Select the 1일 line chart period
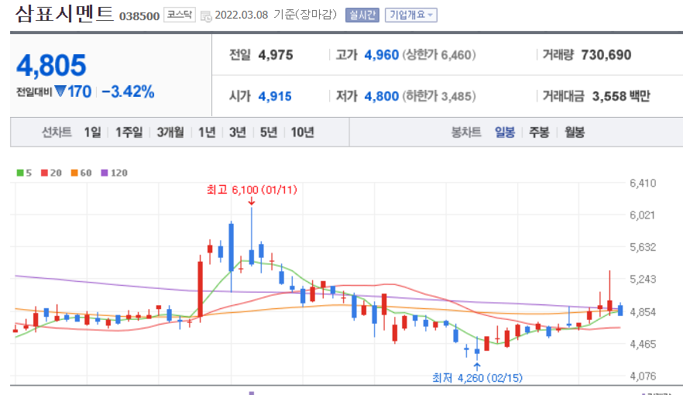This screenshot has height=395, width=683. 92,132
